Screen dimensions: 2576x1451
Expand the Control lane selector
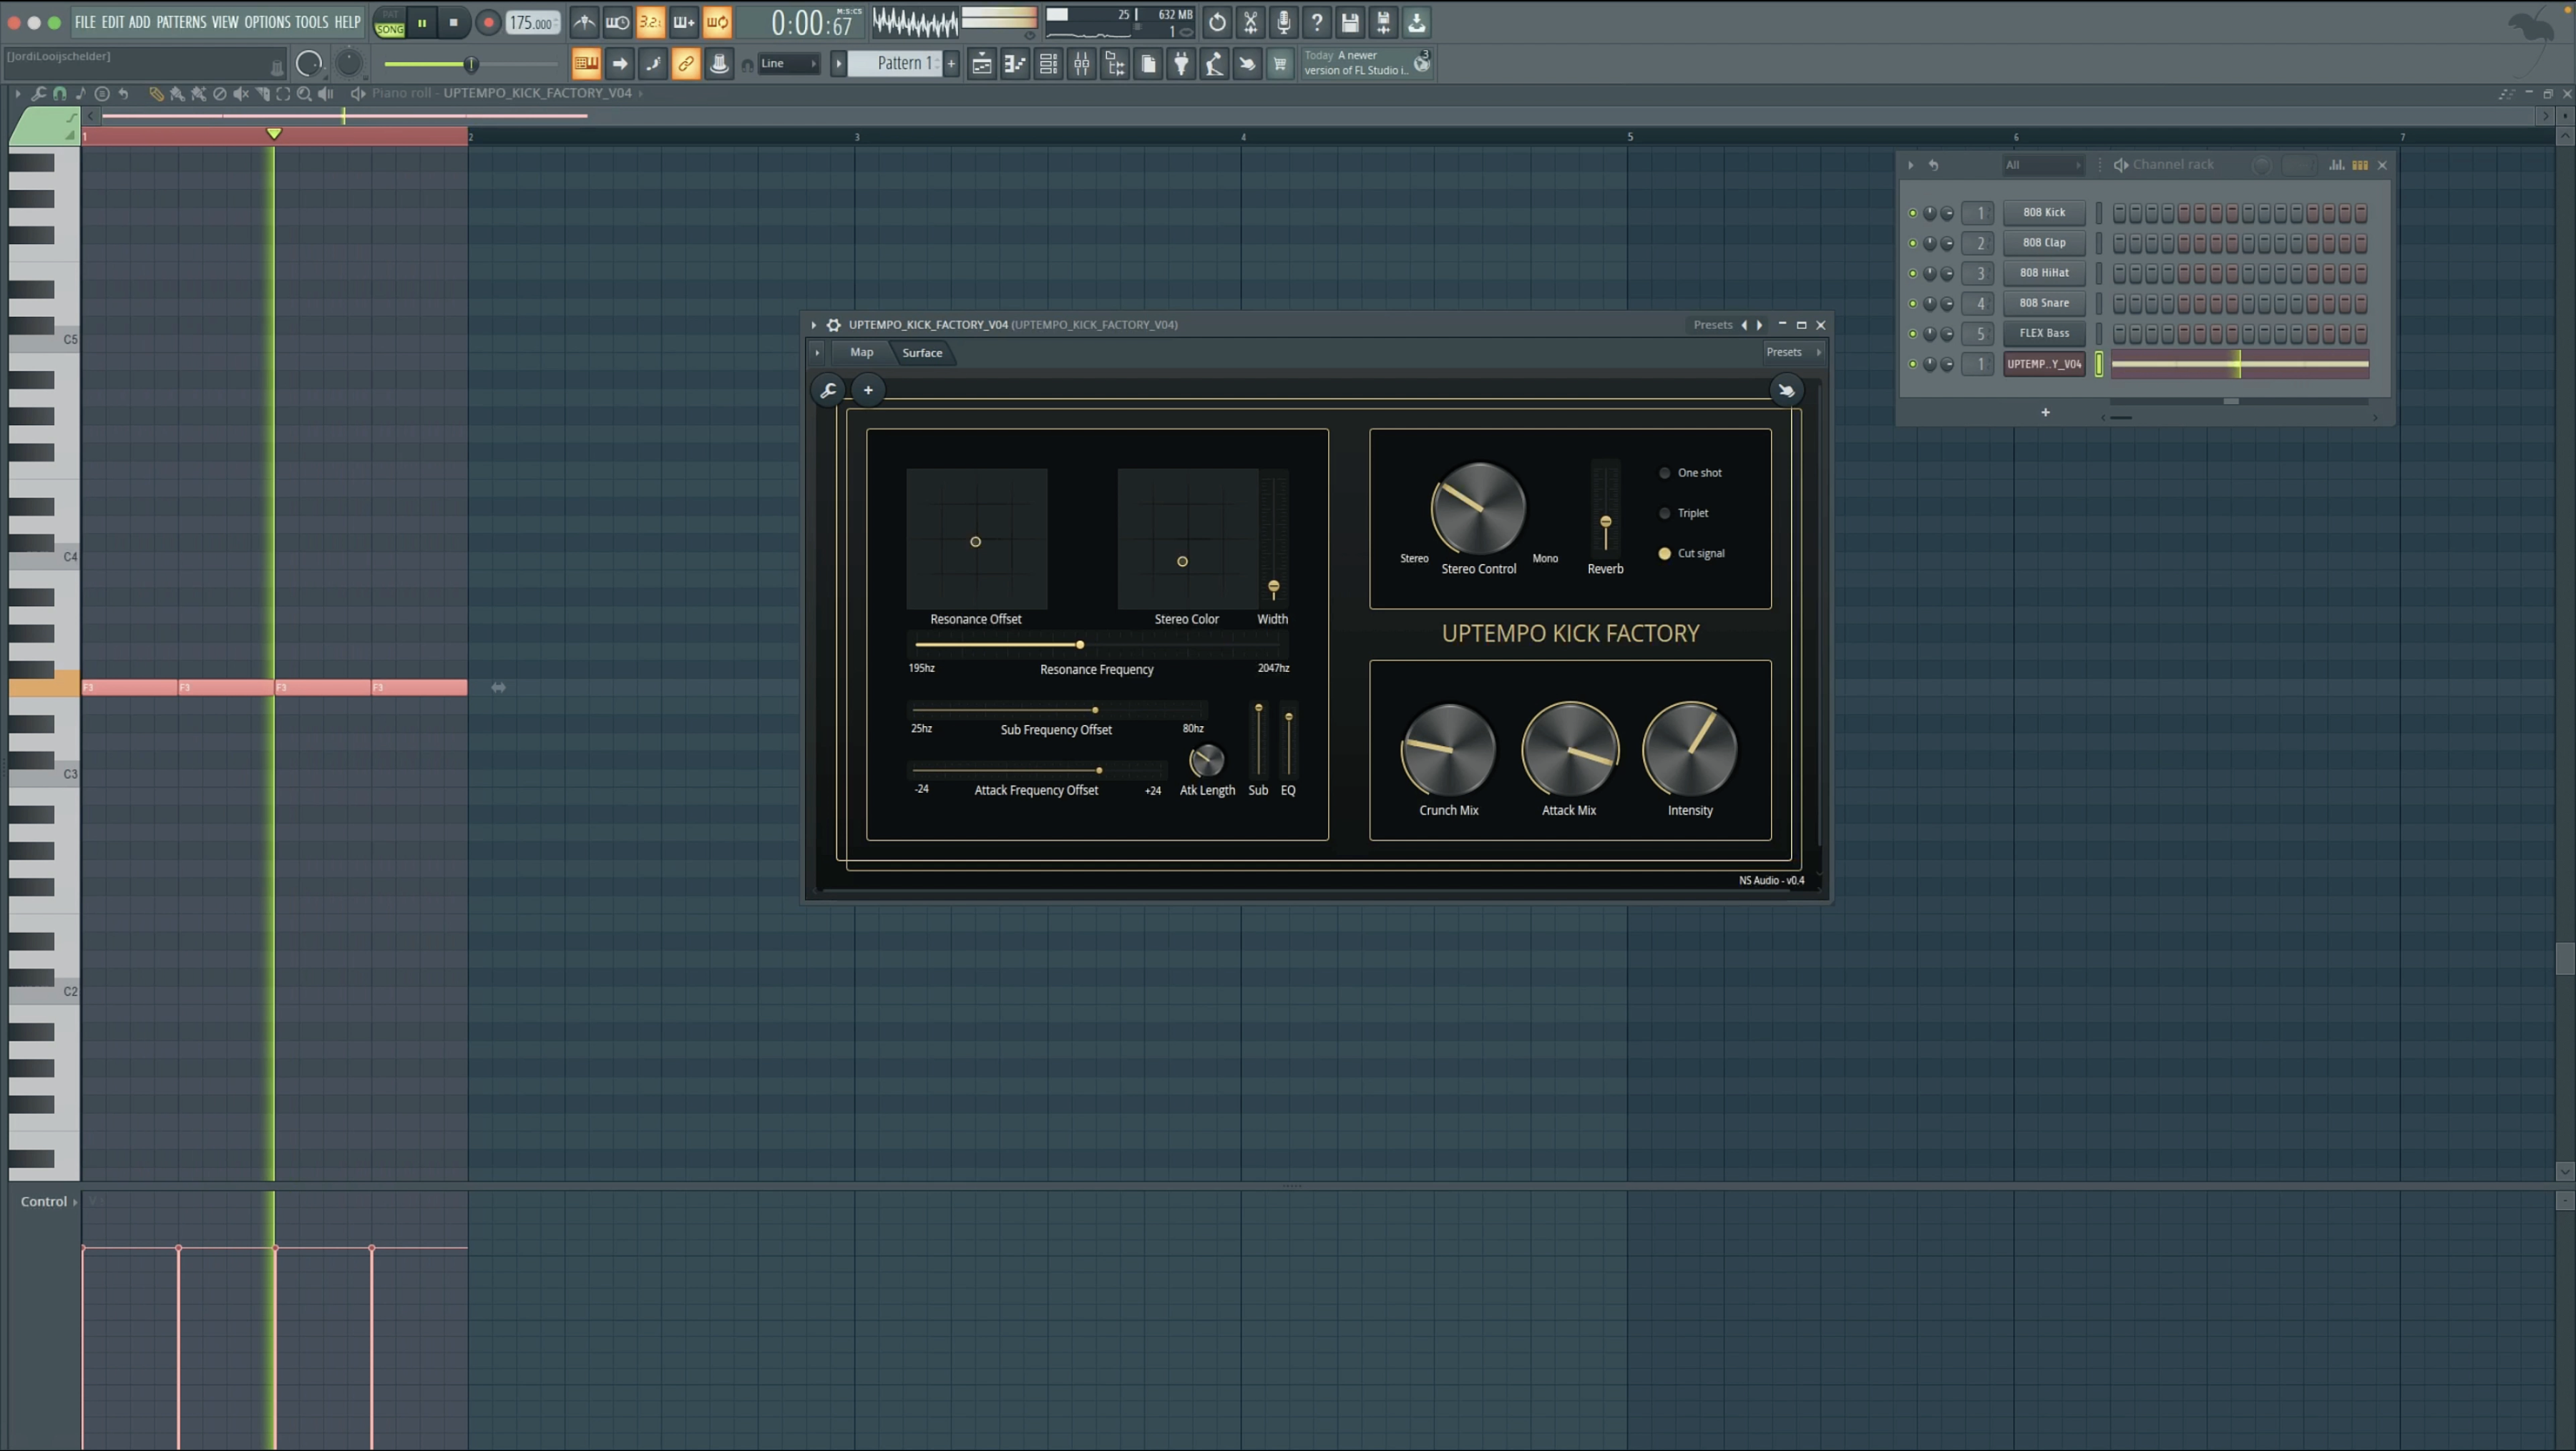[x=47, y=1201]
